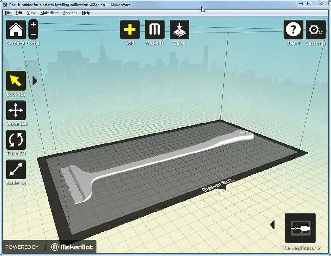331x256 pixels.
Task: Click The Replicator 2 connection status icon
Action: [x=300, y=228]
